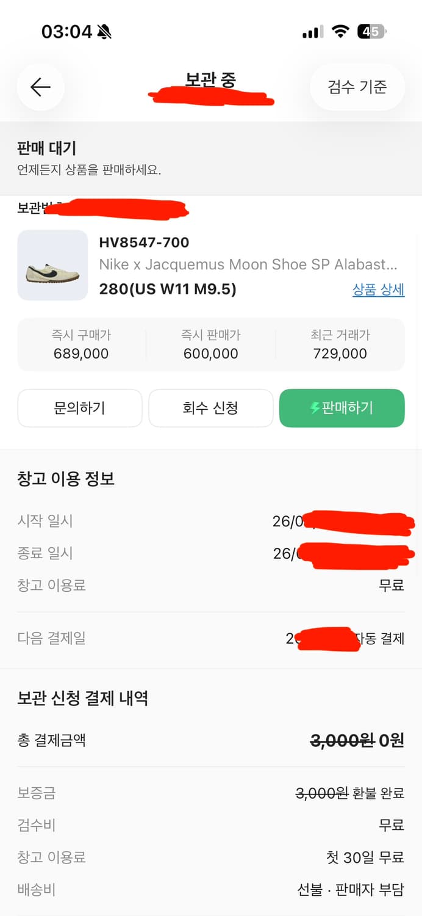Select the 즉시 판매가 price of 600,000
The height and width of the screenshot is (916, 422).
(210, 353)
